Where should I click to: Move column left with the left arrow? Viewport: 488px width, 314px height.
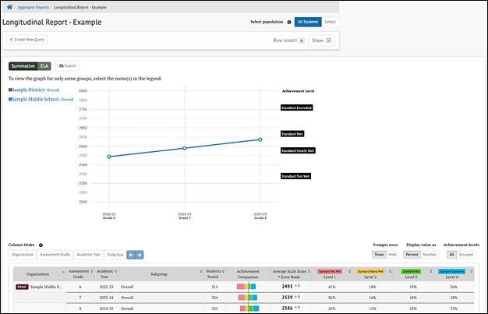pos(131,254)
